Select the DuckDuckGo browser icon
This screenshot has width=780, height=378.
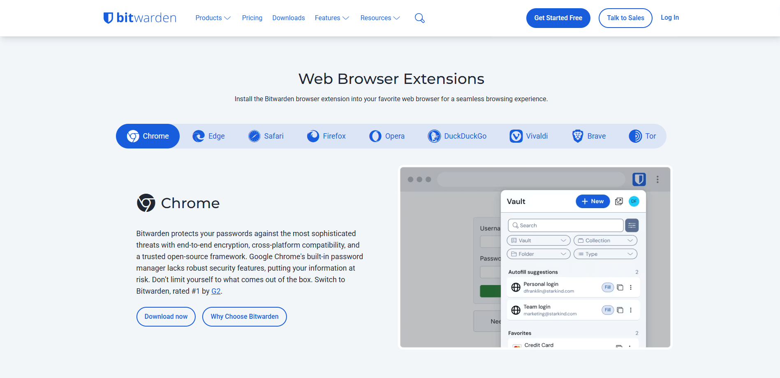[x=434, y=136]
